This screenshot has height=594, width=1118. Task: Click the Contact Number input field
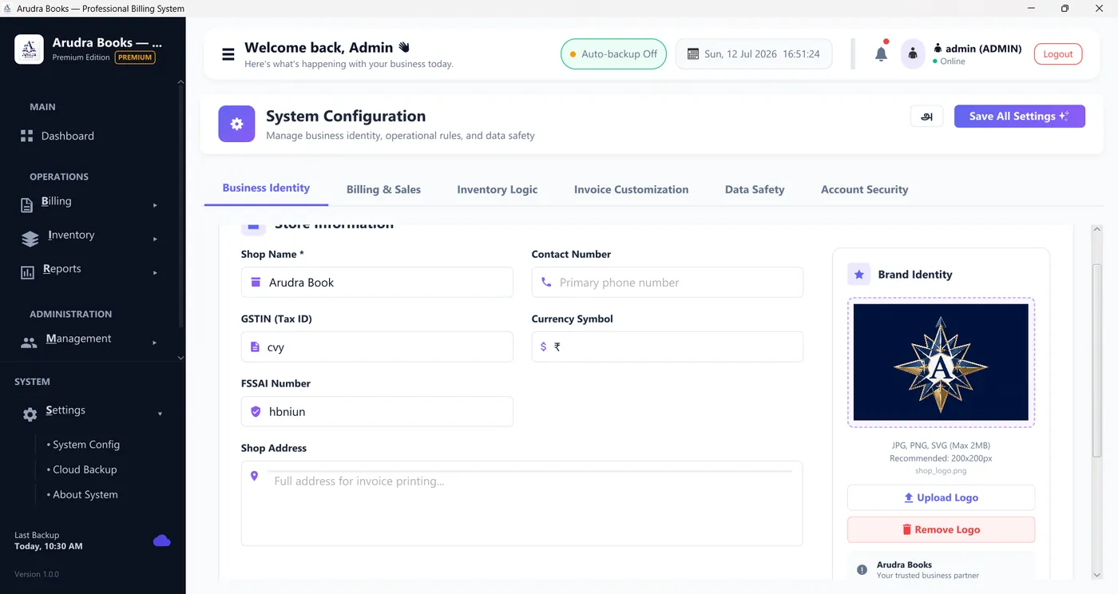(668, 282)
